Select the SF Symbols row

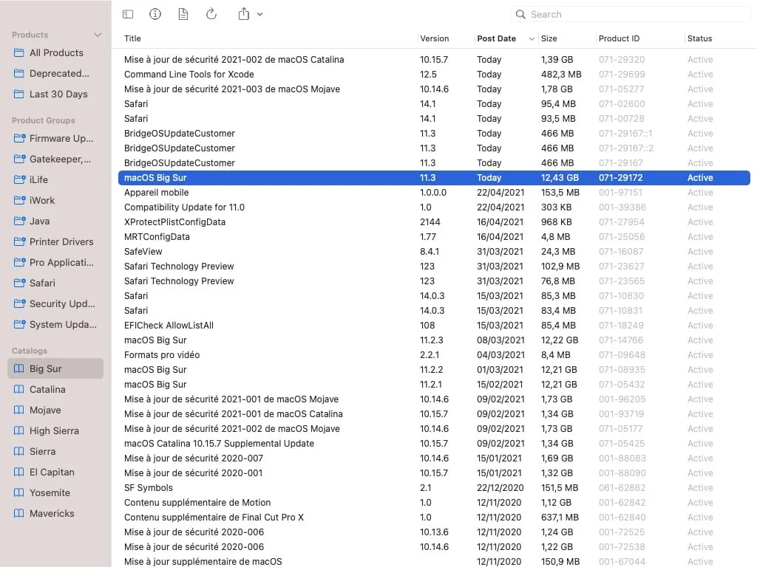coord(149,487)
